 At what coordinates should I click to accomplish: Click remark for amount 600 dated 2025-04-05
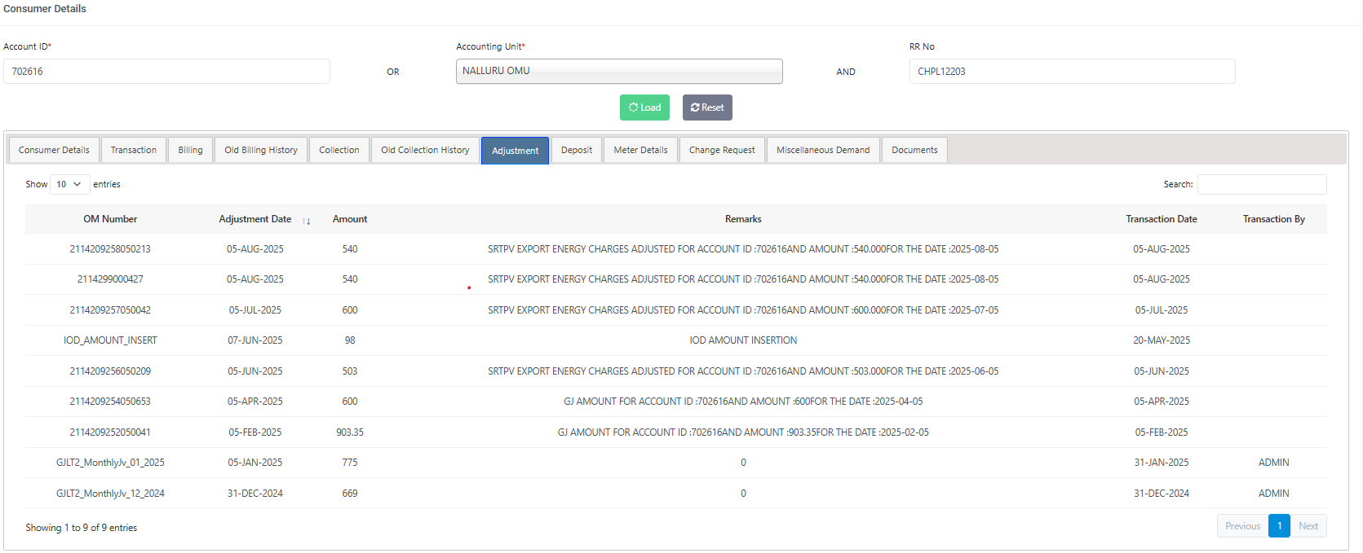click(x=743, y=402)
